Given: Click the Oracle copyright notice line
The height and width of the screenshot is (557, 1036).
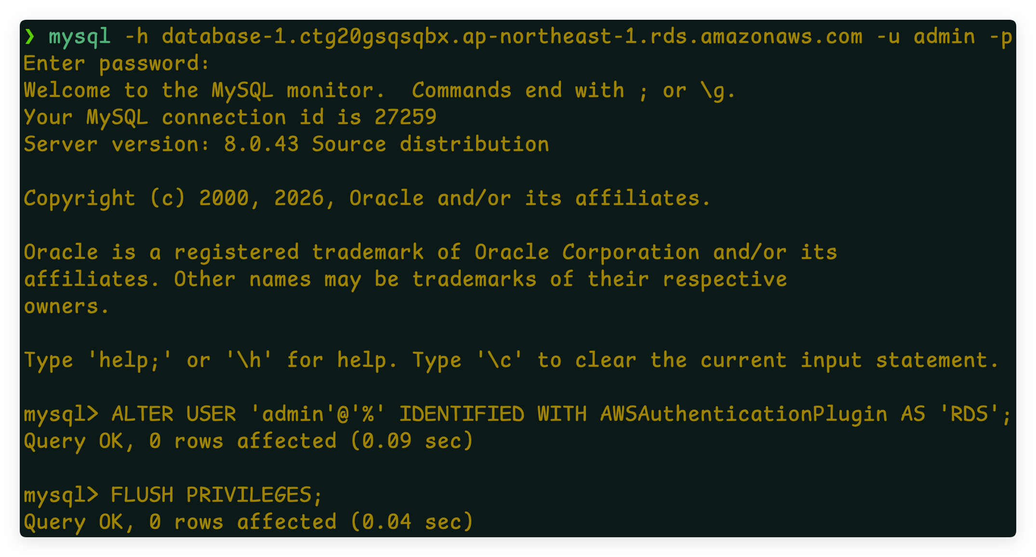Looking at the screenshot, I should point(367,199).
